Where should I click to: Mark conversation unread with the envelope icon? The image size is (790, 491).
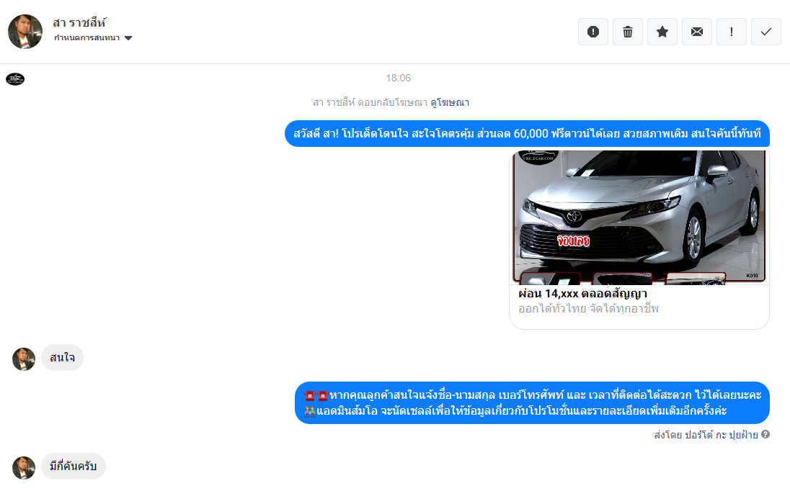(697, 32)
